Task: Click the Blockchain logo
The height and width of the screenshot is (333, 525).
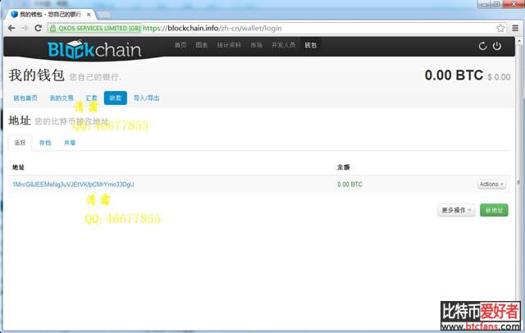Action: coord(94,49)
